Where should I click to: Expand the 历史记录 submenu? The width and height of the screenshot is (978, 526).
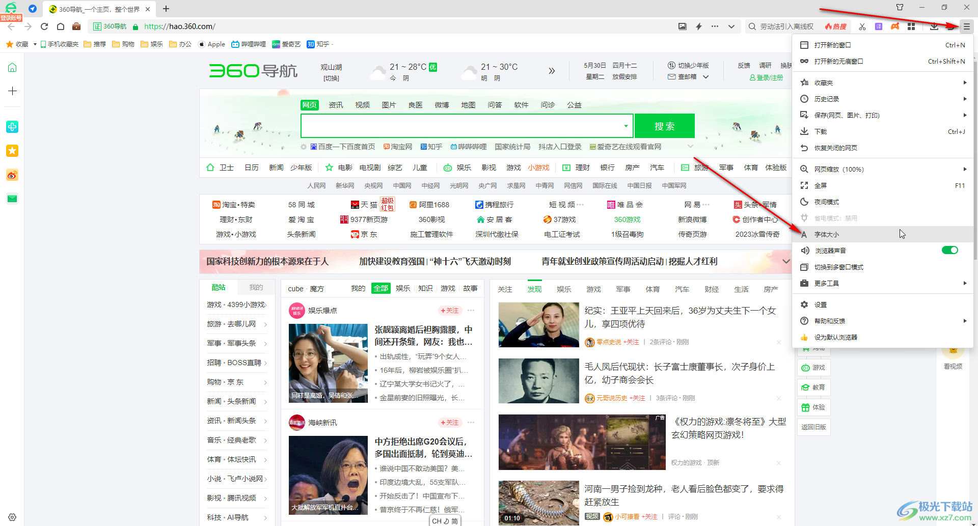tap(883, 99)
